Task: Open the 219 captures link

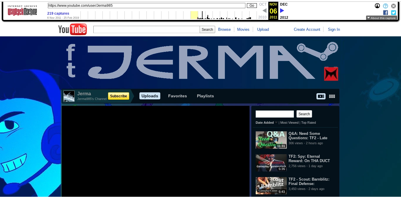Action: pos(58,13)
